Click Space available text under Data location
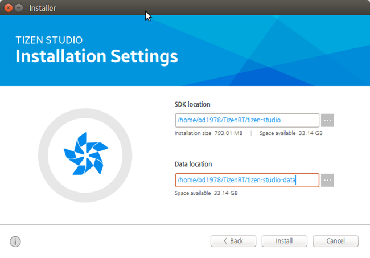This screenshot has height=258, width=370. pos(205,193)
